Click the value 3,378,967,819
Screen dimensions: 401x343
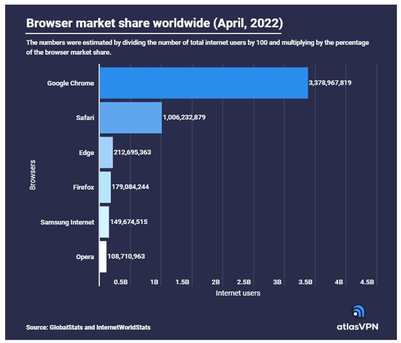[x=330, y=83]
